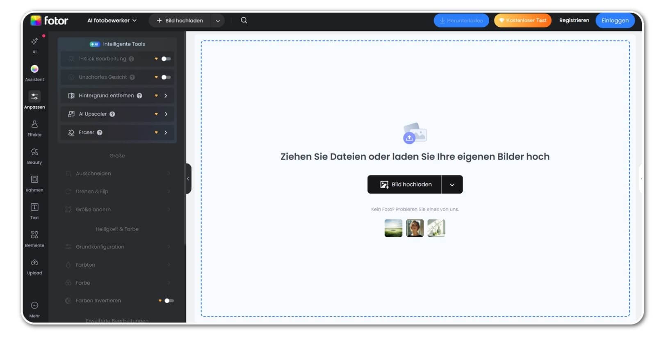This screenshot has width=668, height=338.
Task: Enable the Unscharfes Gesicht toggle
Action: (x=166, y=77)
